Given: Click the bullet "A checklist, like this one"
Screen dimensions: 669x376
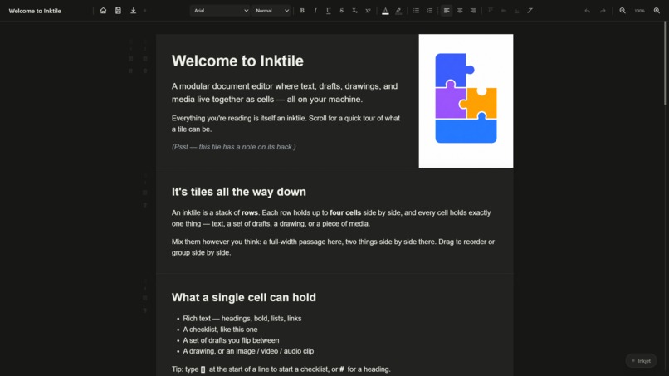Looking at the screenshot, I should coord(220,330).
